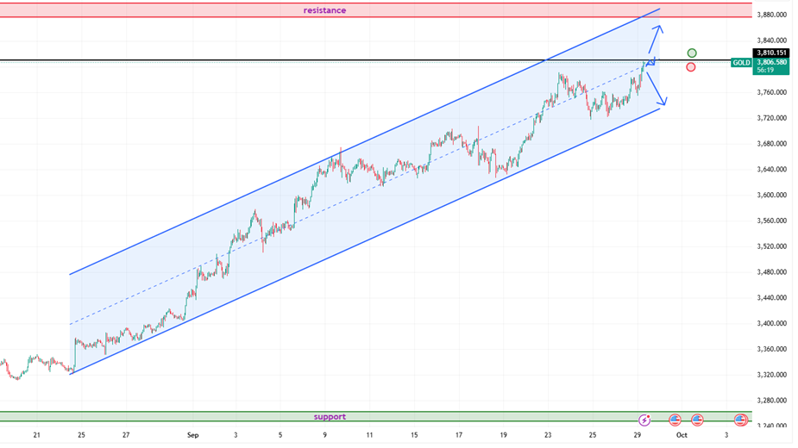
Task: Click the black 3,810.151 price label
Action: [x=772, y=53]
